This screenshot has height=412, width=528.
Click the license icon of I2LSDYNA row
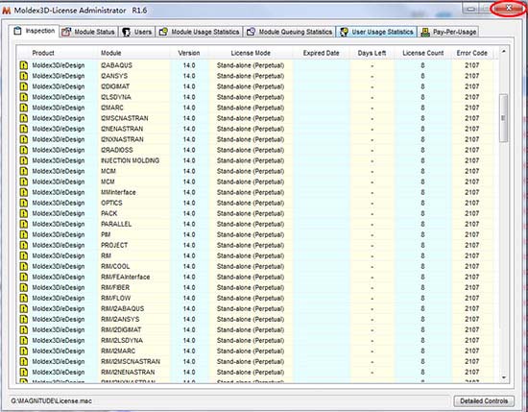pyautogui.click(x=24, y=97)
